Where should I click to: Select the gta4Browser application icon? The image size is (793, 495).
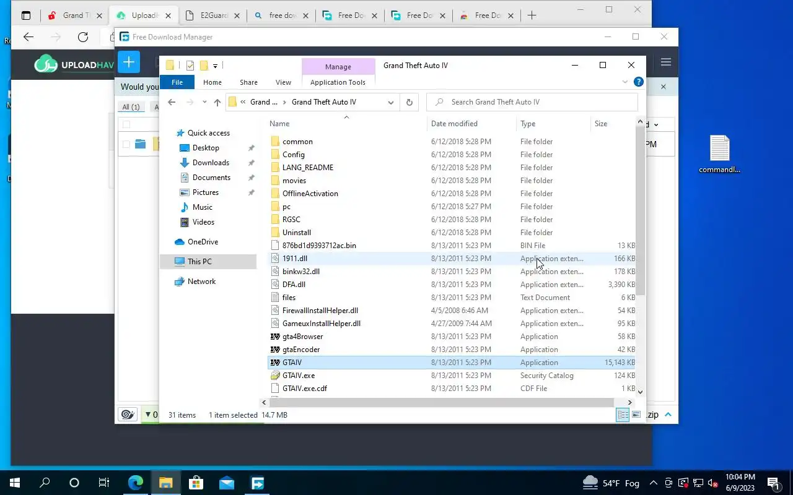click(x=276, y=337)
